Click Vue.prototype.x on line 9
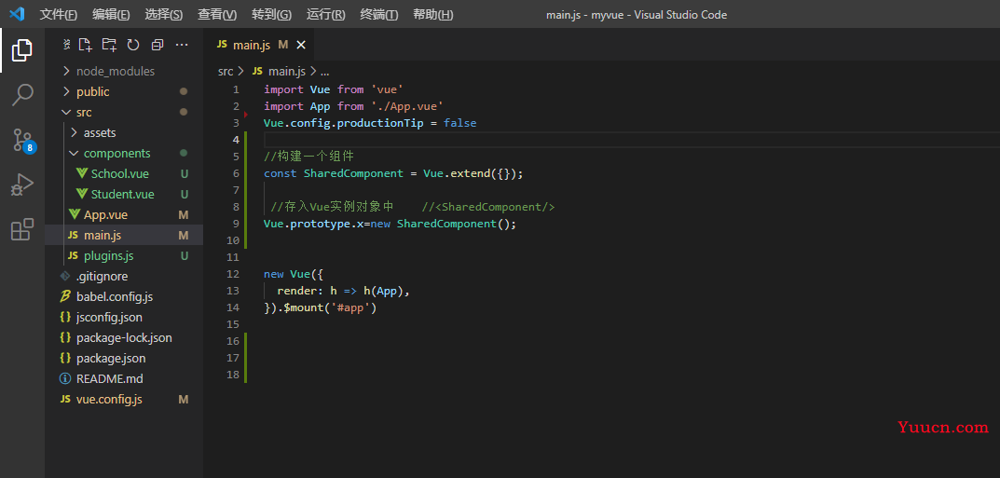The image size is (1000, 478). 313,224
